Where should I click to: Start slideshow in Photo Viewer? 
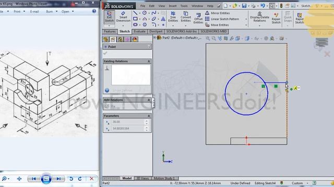[46, 179]
